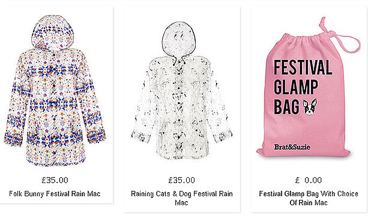
Task: Click the FESTIVAL GLAMP BAG lettering
Action: coord(303,87)
